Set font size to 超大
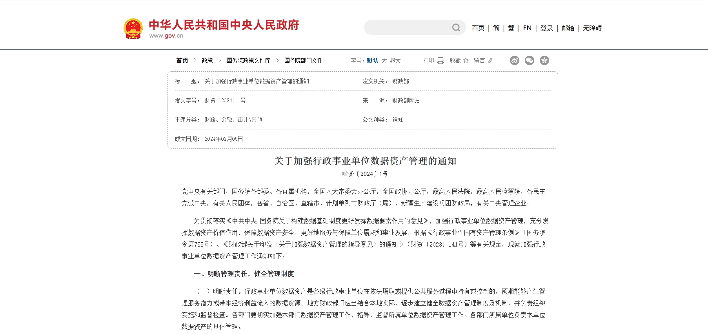 (395, 60)
